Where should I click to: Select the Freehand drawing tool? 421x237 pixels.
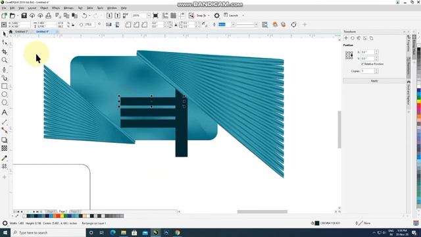[x=5, y=70]
